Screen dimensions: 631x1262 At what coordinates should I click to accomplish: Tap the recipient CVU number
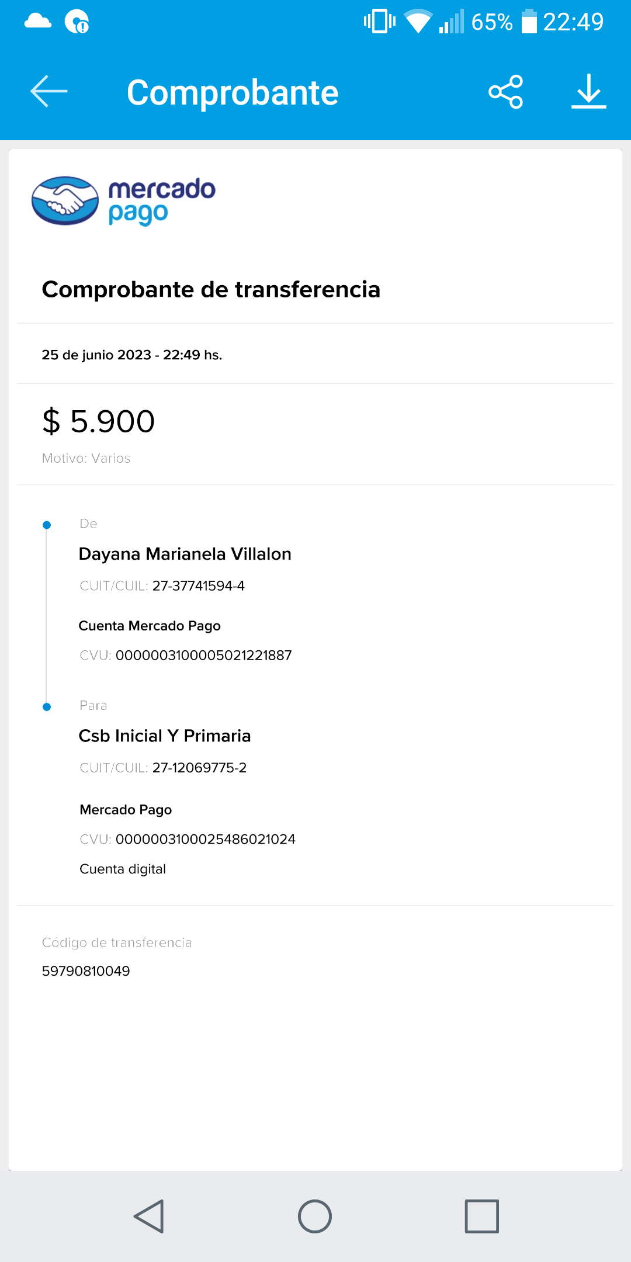pos(205,840)
